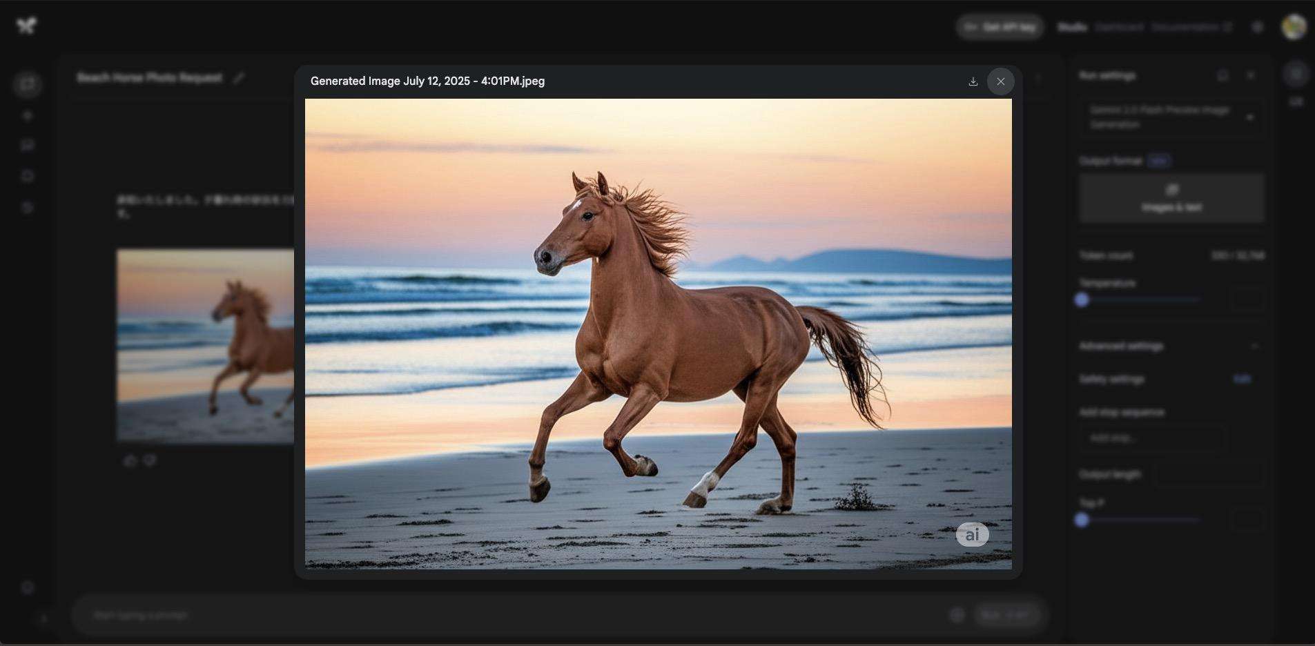
Task: Edit the Safety settings
Action: [1241, 379]
